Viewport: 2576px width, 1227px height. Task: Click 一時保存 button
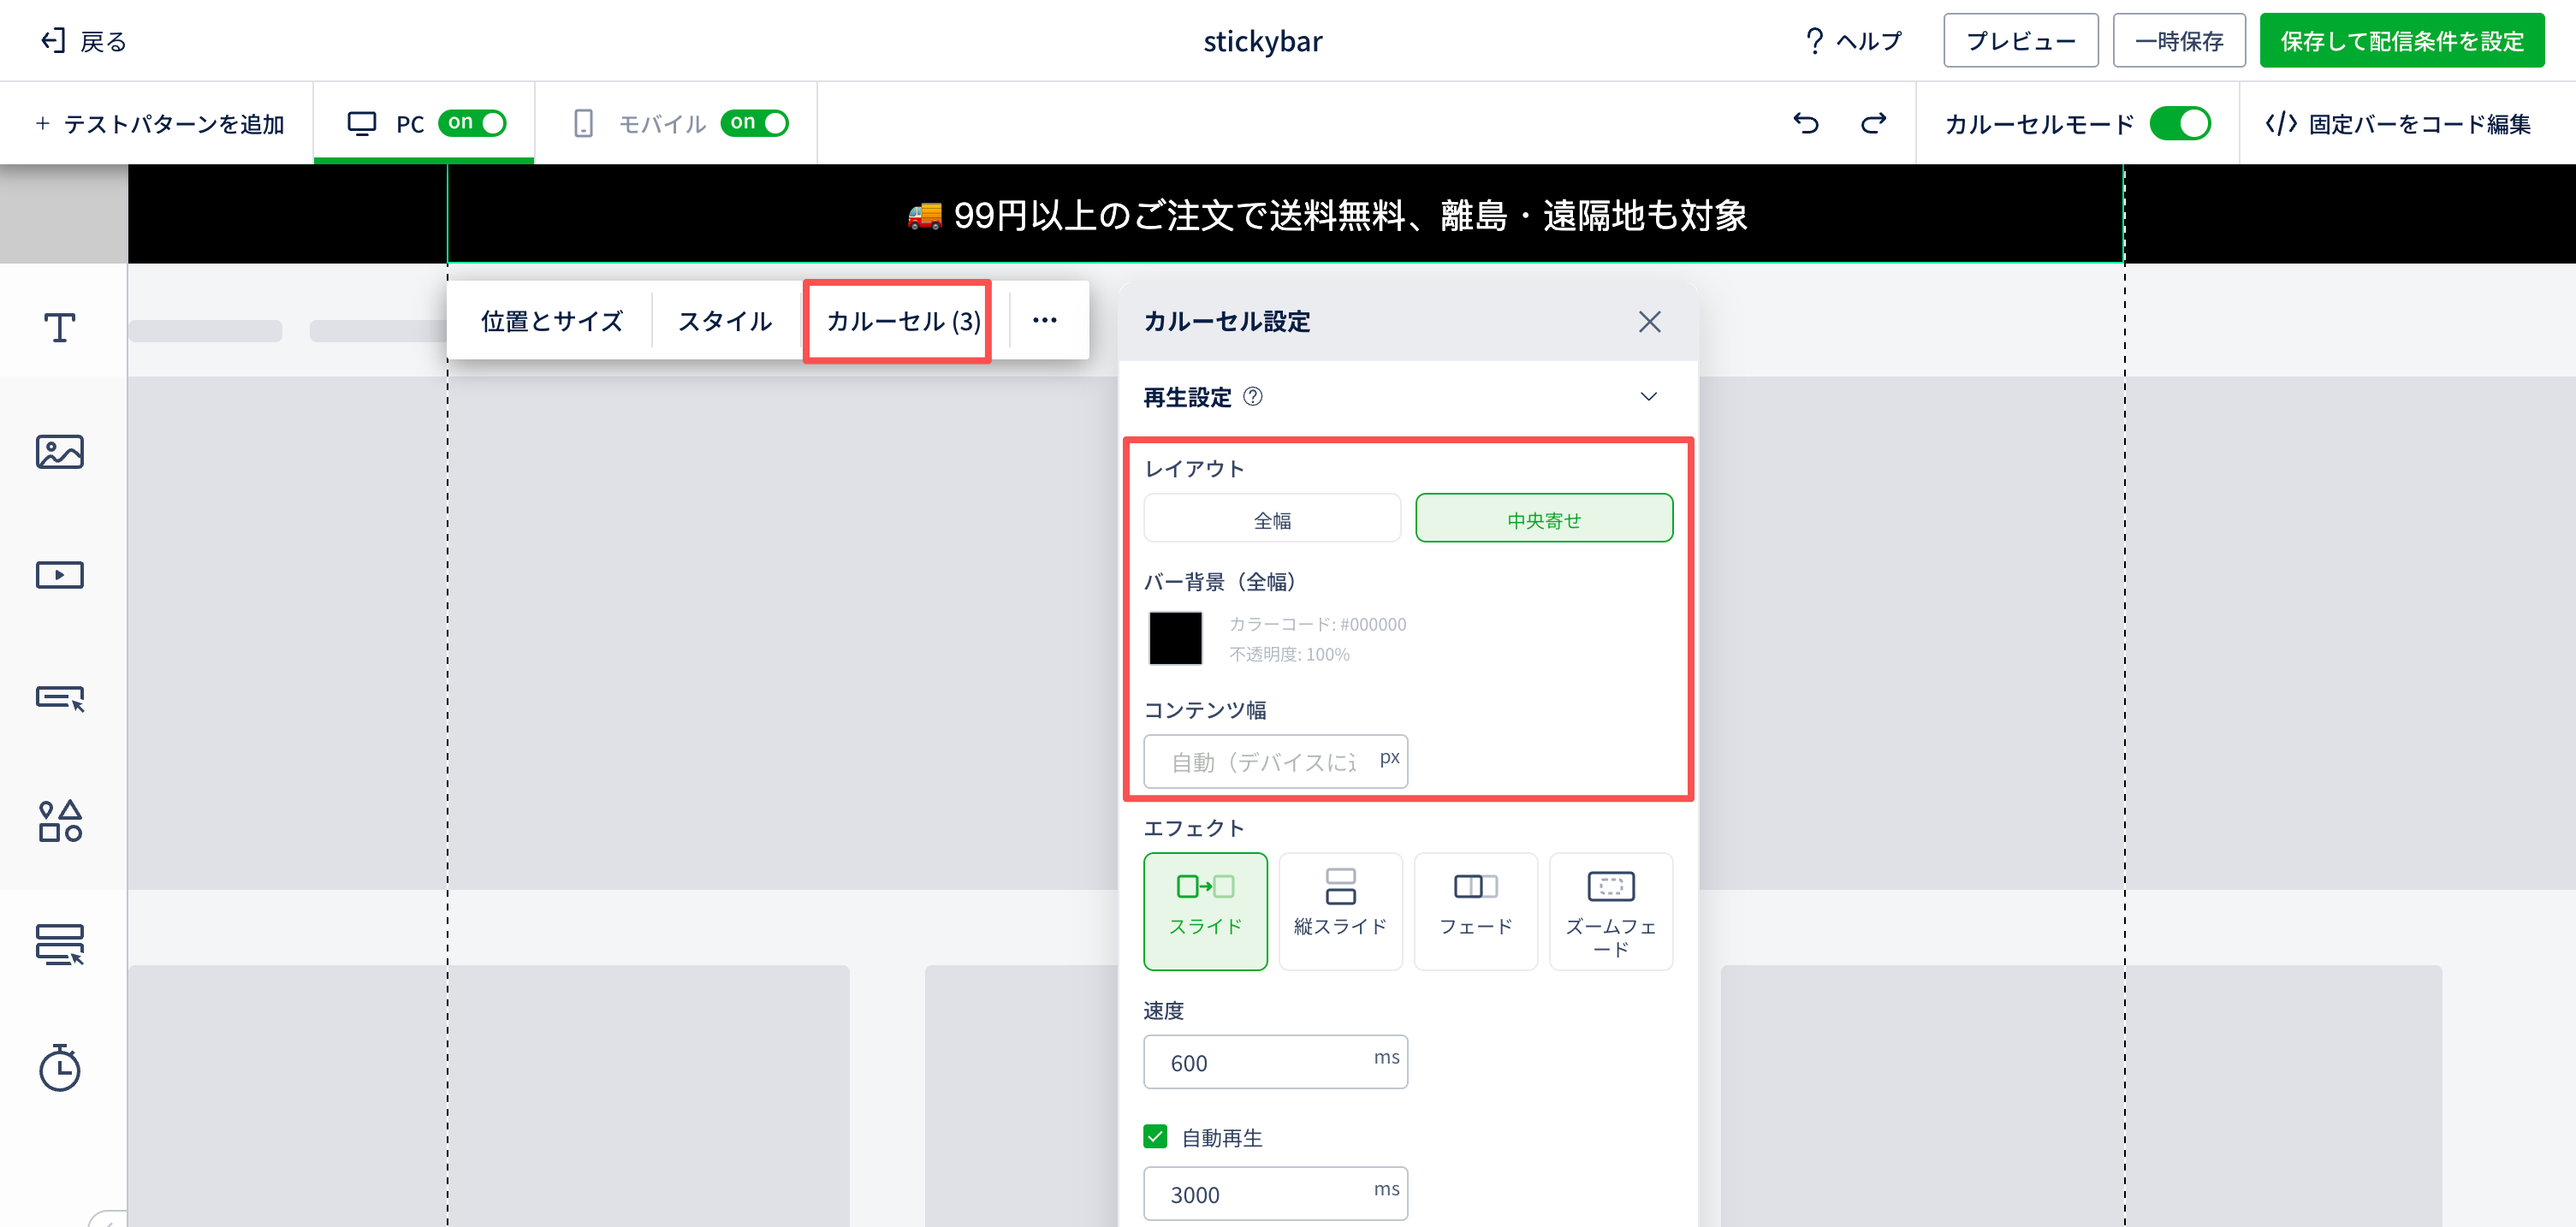click(x=2178, y=41)
